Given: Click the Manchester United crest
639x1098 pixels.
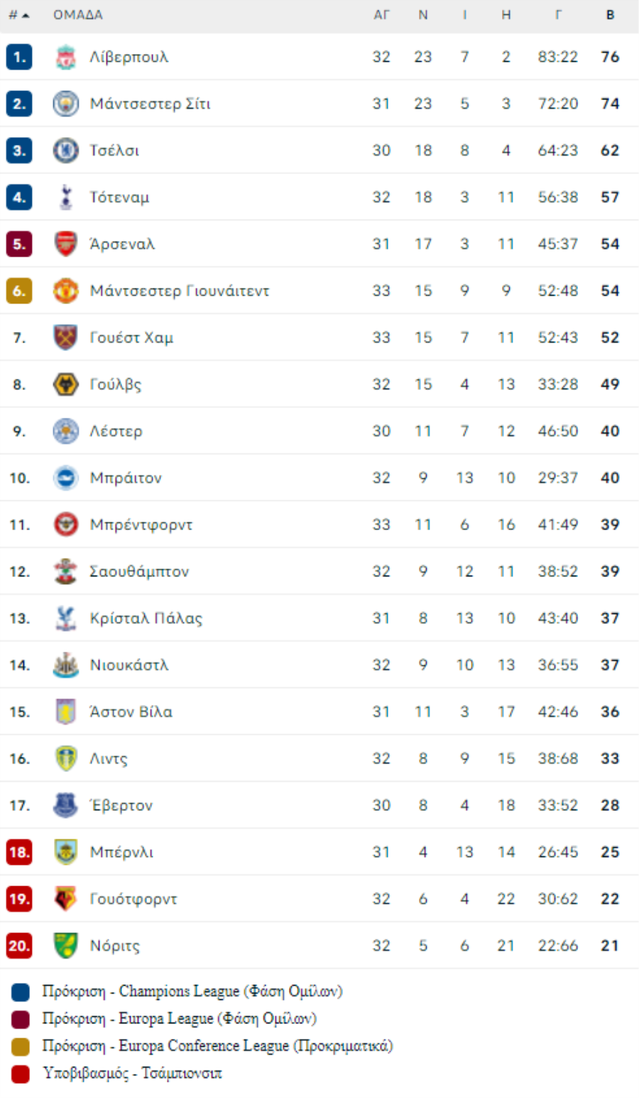Looking at the screenshot, I should click(66, 291).
